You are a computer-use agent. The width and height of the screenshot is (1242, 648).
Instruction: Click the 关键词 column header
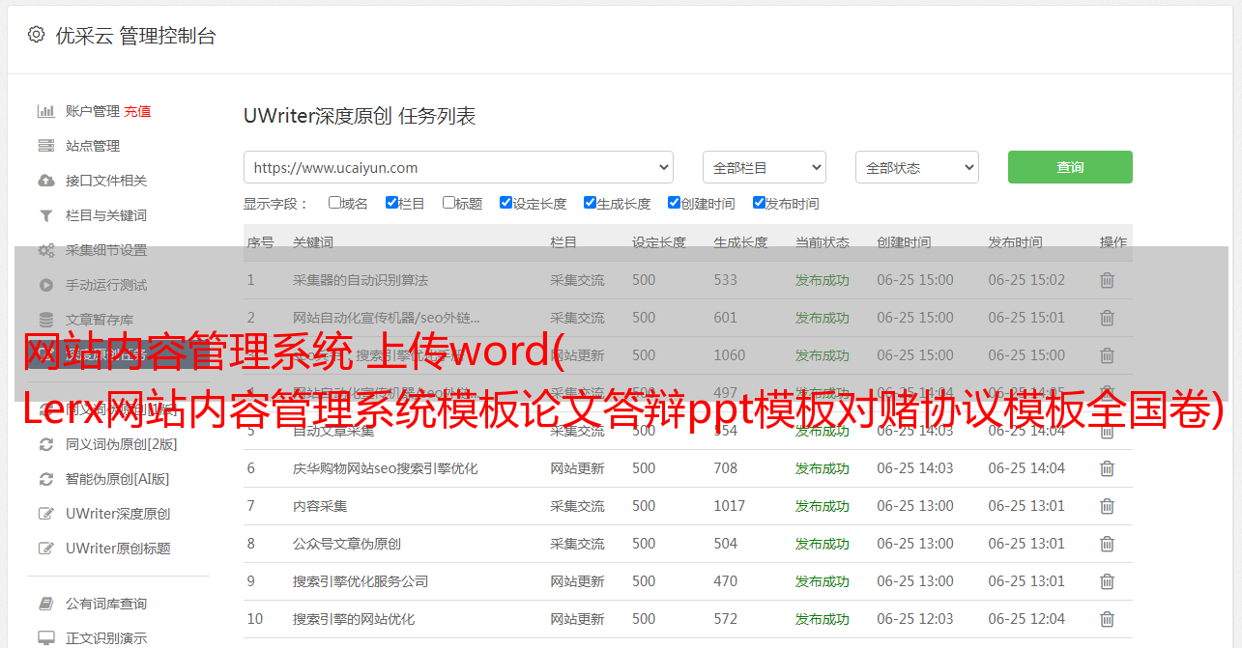click(x=313, y=242)
